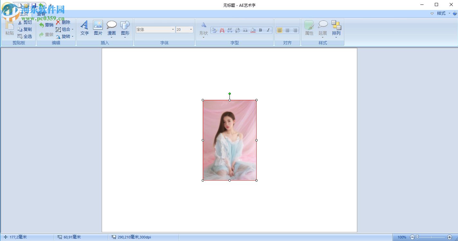This screenshot has height=241, width=458.
Task: Click the Copy (复制) button
Action: point(25,29)
